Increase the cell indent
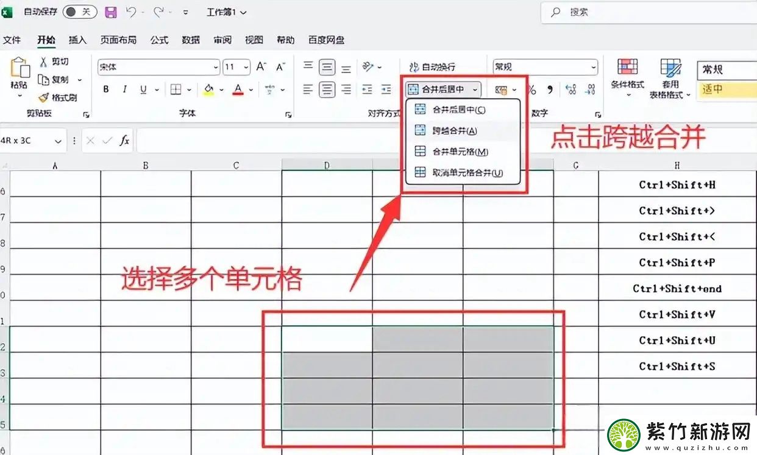 click(x=386, y=90)
